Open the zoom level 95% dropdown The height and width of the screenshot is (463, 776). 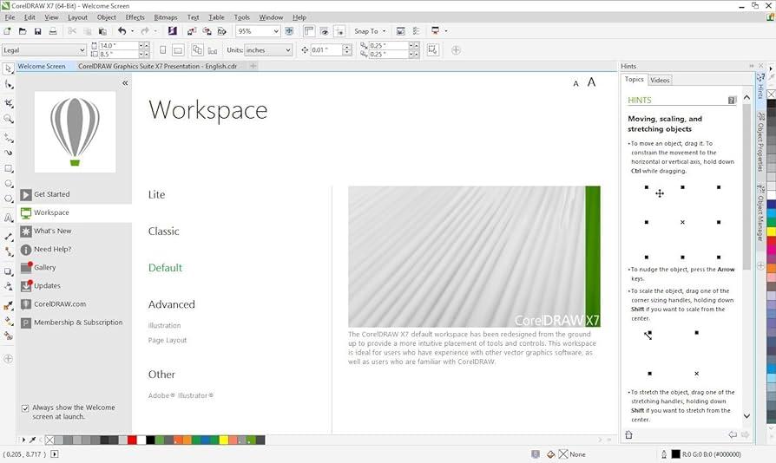[x=276, y=31]
